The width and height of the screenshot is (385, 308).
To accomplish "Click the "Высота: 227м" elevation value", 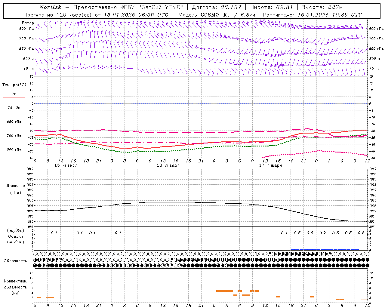I will (x=322, y=7).
